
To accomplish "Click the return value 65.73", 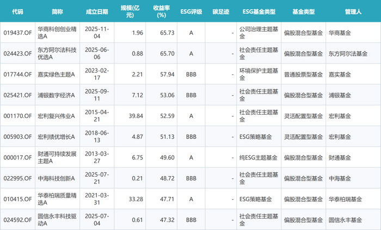I will coord(167,33).
